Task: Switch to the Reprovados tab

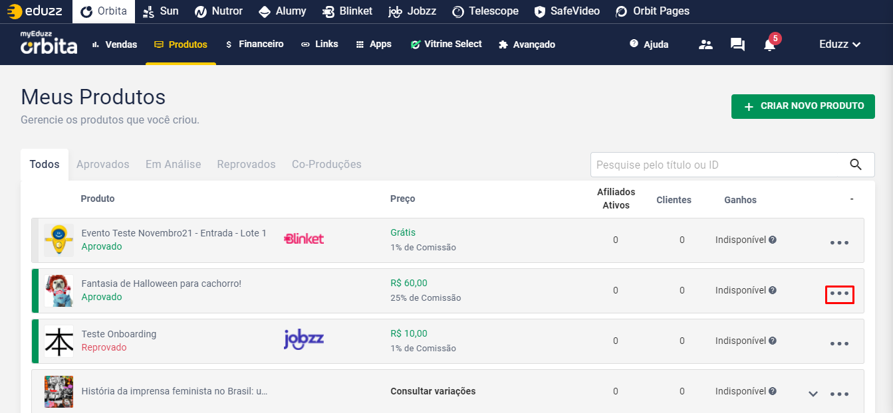Action: pyautogui.click(x=246, y=164)
